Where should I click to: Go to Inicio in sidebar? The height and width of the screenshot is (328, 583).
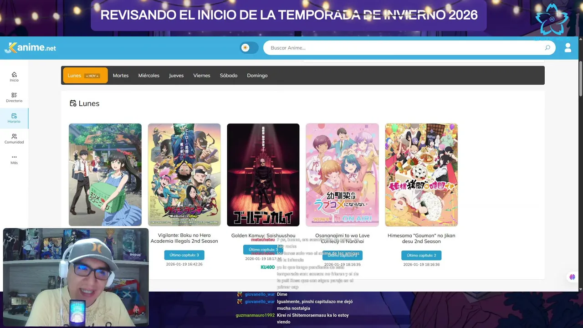14,77
